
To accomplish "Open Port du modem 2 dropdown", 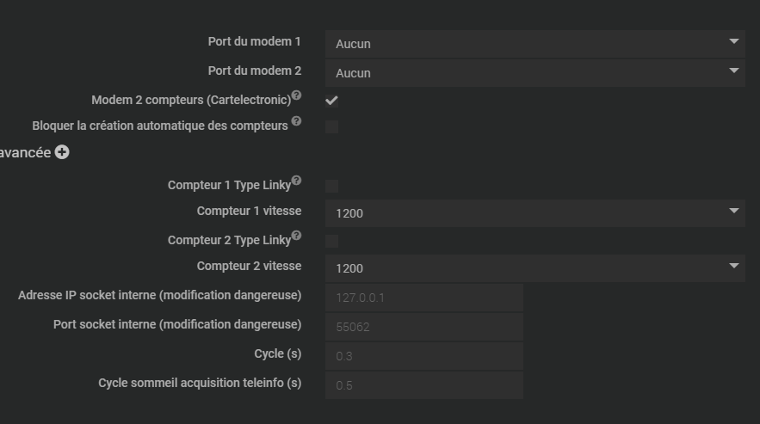I will pyautogui.click(x=534, y=72).
